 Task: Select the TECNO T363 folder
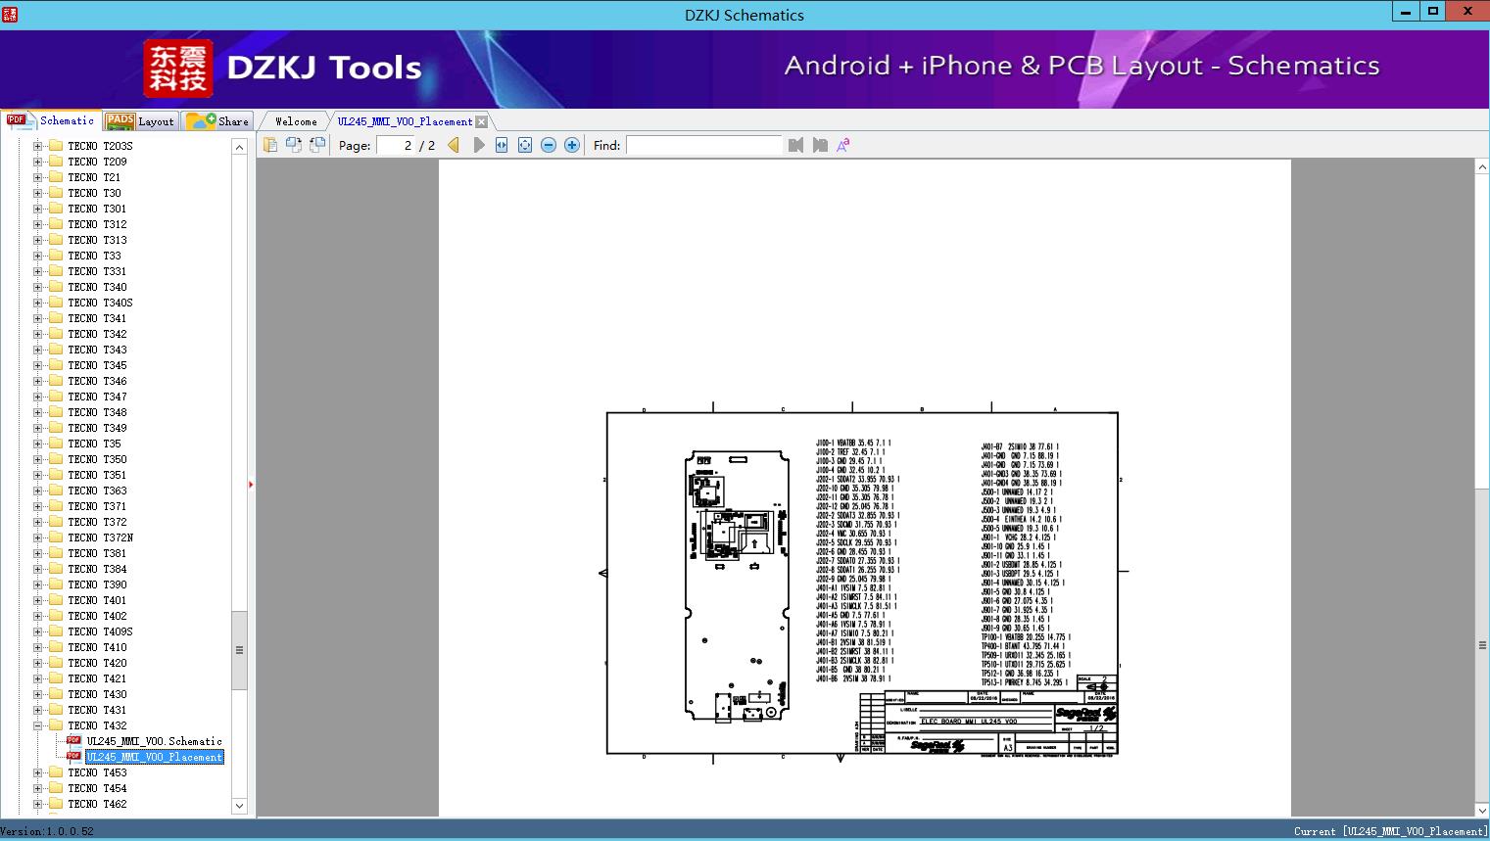click(97, 491)
